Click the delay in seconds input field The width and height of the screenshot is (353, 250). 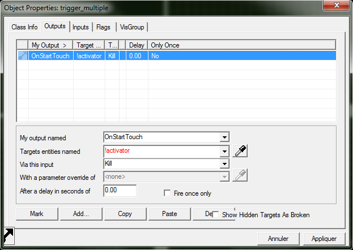(x=120, y=191)
